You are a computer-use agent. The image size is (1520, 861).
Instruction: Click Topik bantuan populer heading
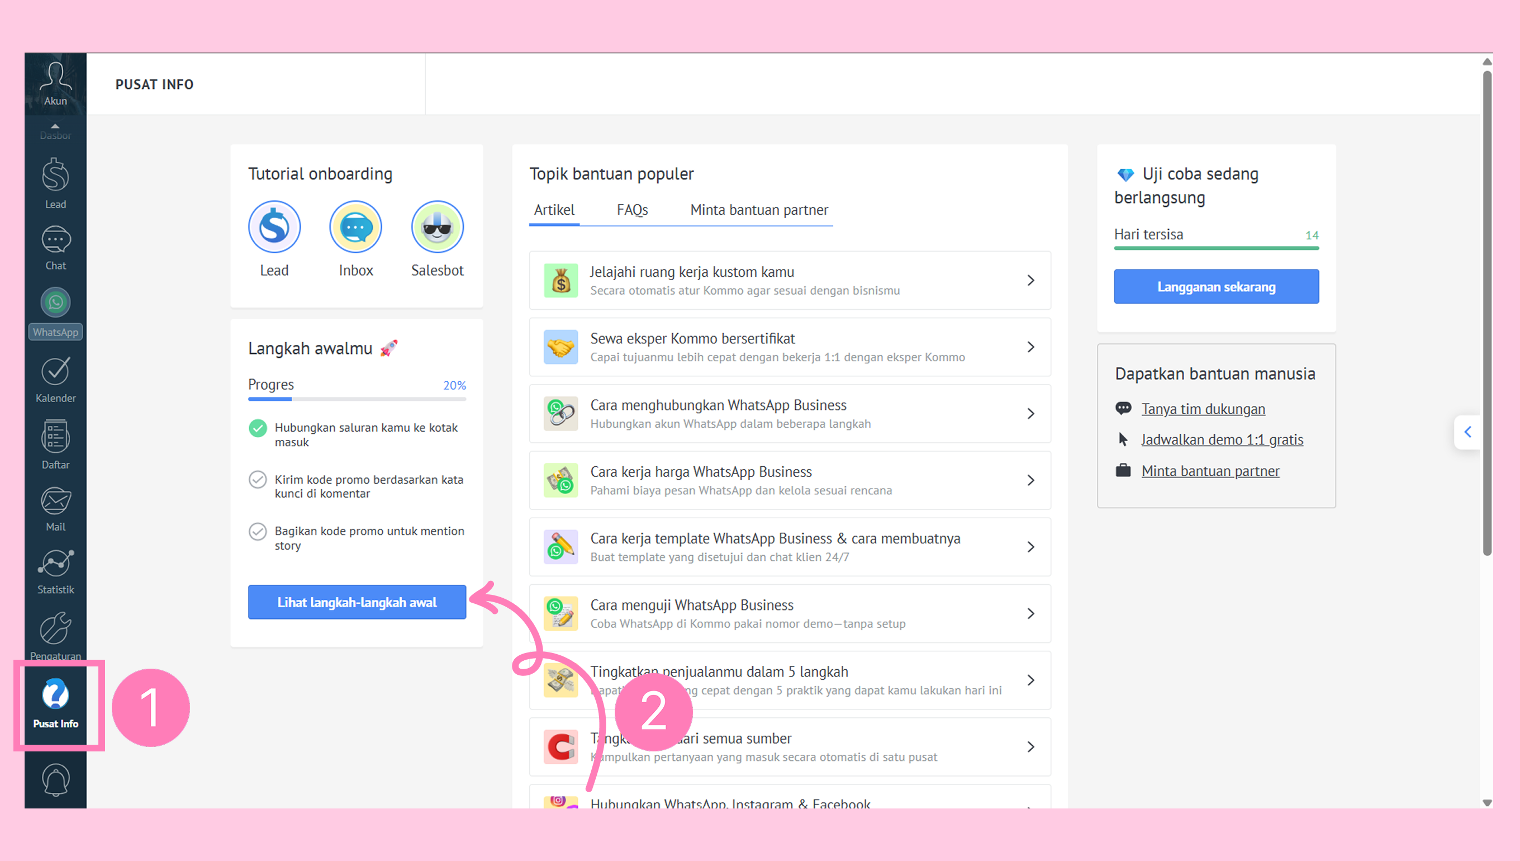click(611, 174)
